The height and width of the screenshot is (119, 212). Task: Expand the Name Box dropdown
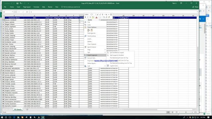pos(13,12)
